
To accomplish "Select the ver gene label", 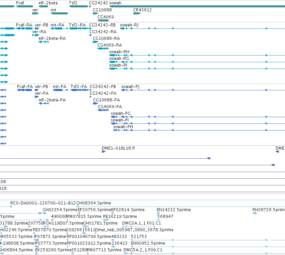I will tap(35, 10).
